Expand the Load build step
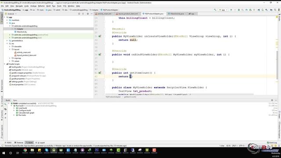This screenshot has height=158, width=281. [x=14, y=108]
